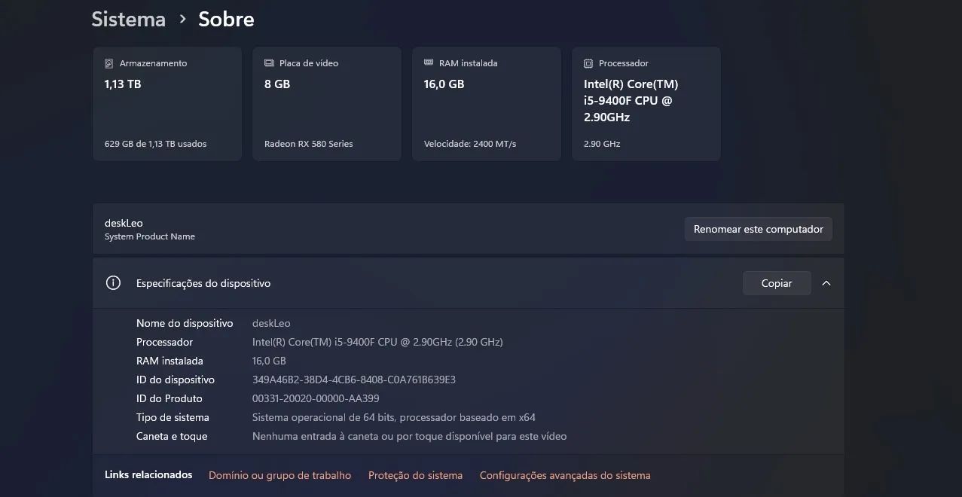Click the RAM icon on RAM instalada card

point(429,63)
